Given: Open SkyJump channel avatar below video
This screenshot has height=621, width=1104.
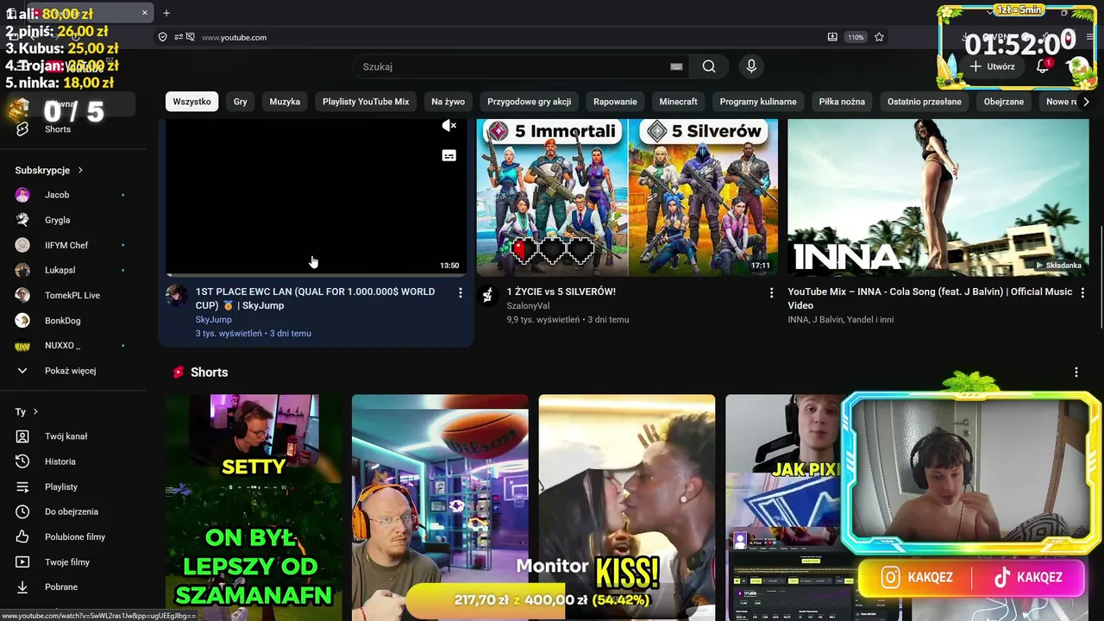Looking at the screenshot, I should pos(177,296).
